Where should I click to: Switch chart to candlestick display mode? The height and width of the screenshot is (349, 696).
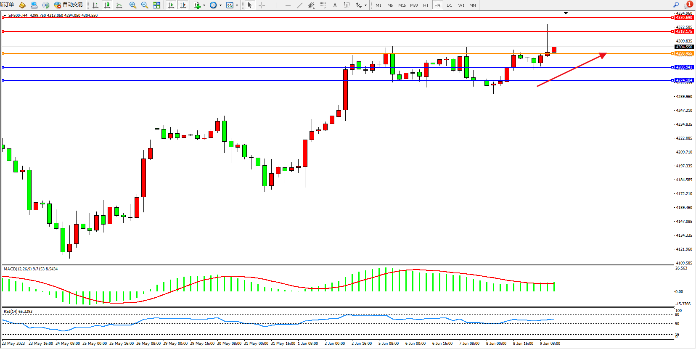[x=107, y=5]
